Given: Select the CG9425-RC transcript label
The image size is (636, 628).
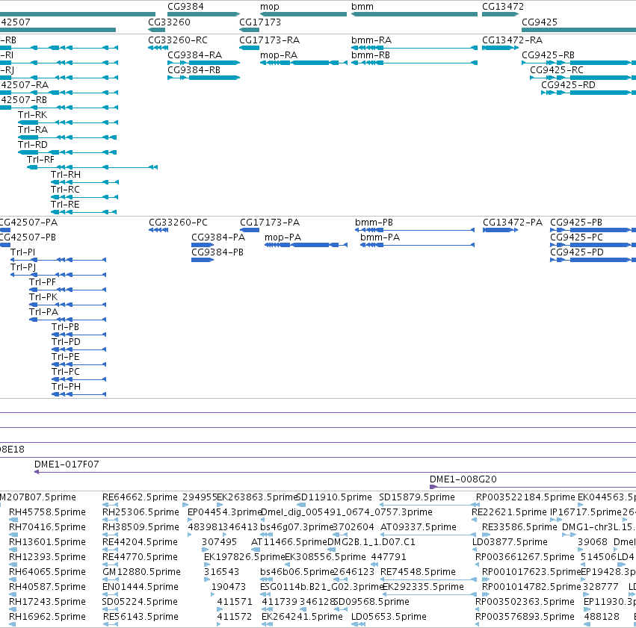Looking at the screenshot, I should (x=557, y=70).
